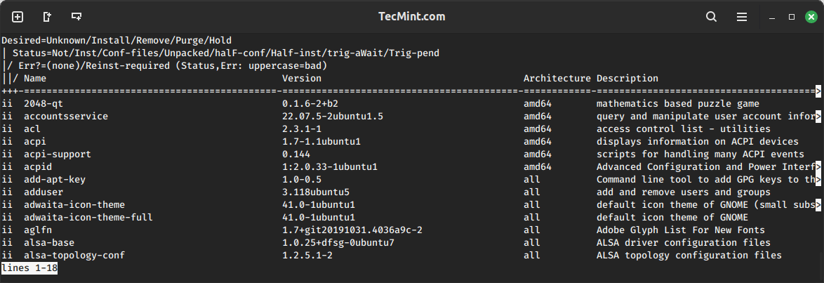Click the highlighted "lines 1-18" pager status
824x283 pixels.
(29, 268)
